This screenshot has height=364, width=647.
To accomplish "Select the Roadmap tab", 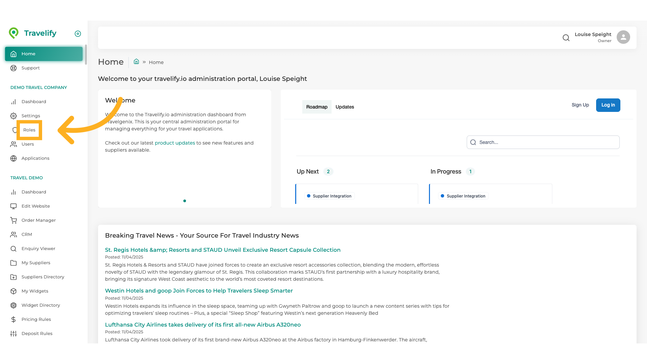I will (317, 107).
